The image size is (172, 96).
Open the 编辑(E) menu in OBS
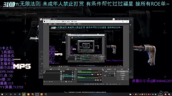pyautogui.click(x=50, y=24)
